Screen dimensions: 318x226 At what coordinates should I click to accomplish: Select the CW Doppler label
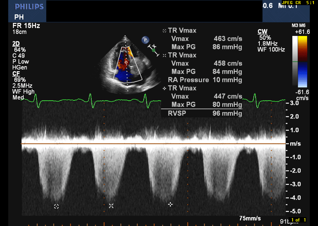point(262,32)
